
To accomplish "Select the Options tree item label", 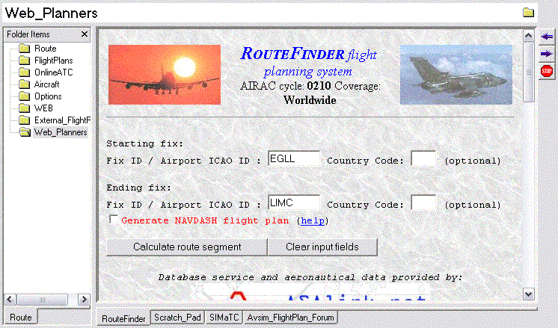I will (x=48, y=96).
